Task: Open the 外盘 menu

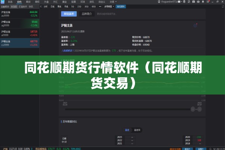Action: pyautogui.click(x=46, y=2)
